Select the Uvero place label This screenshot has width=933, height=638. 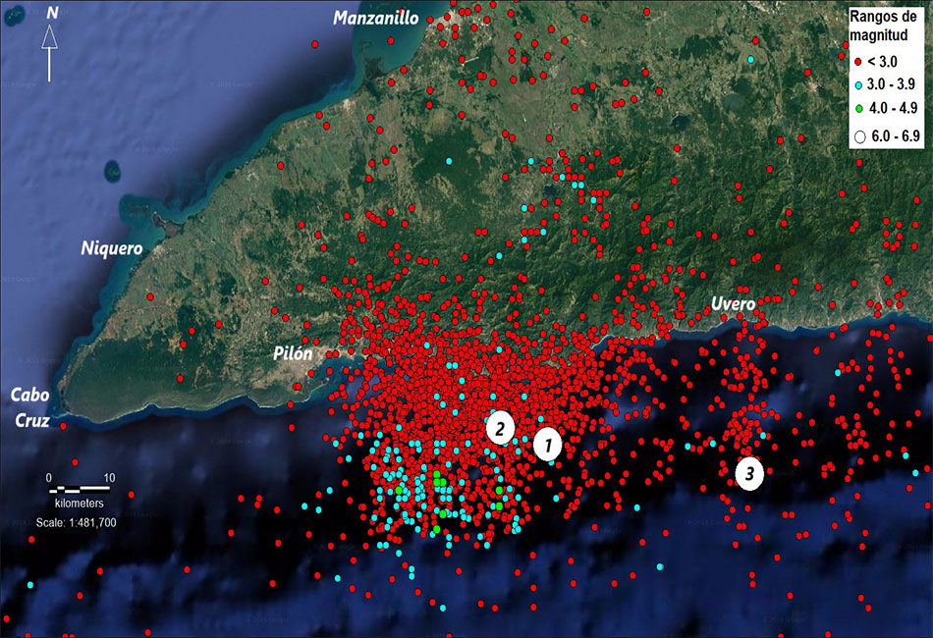tap(733, 303)
